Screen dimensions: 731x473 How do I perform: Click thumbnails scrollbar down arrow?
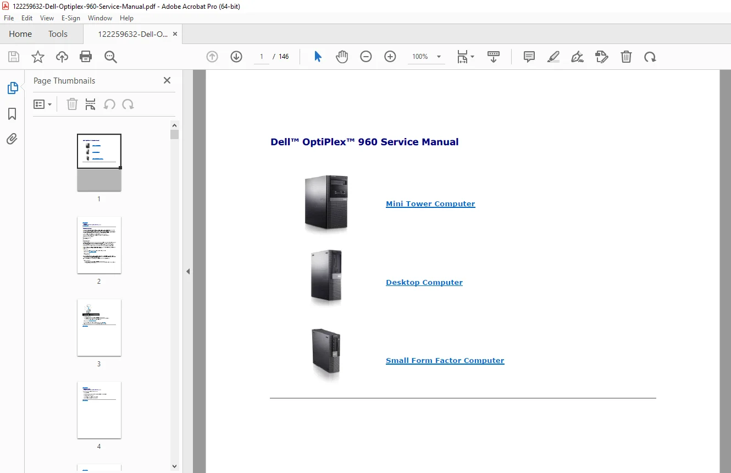coord(174,466)
